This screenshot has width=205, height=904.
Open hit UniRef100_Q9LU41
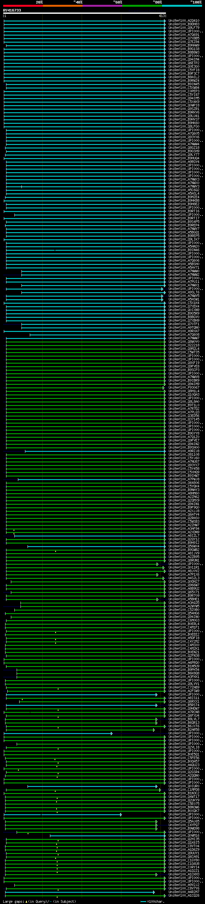[x=184, y=116]
